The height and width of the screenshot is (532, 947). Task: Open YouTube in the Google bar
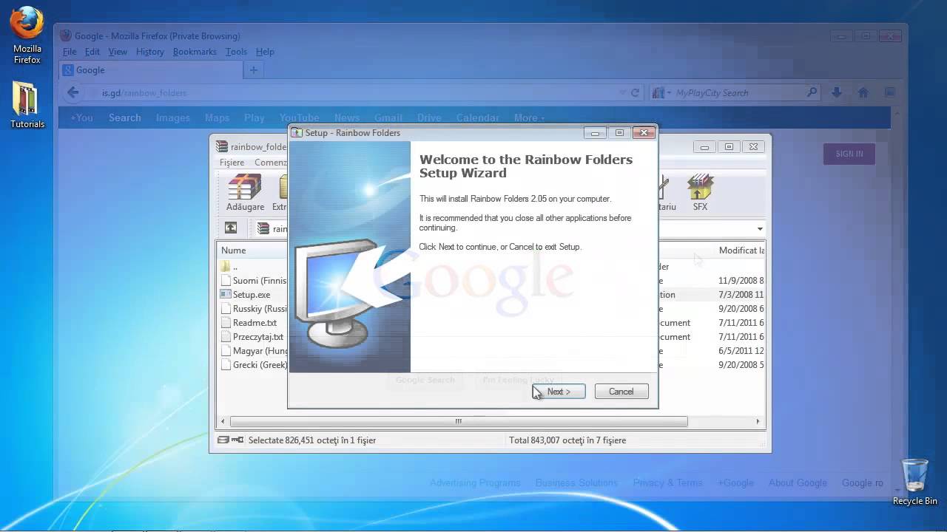[299, 118]
